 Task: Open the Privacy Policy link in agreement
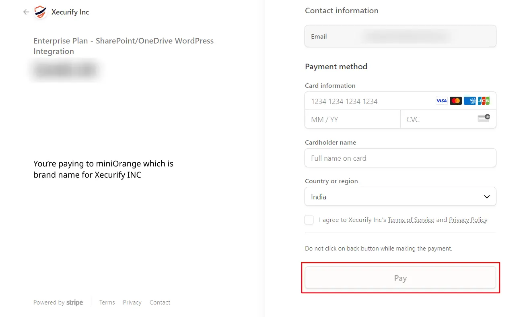click(x=468, y=220)
